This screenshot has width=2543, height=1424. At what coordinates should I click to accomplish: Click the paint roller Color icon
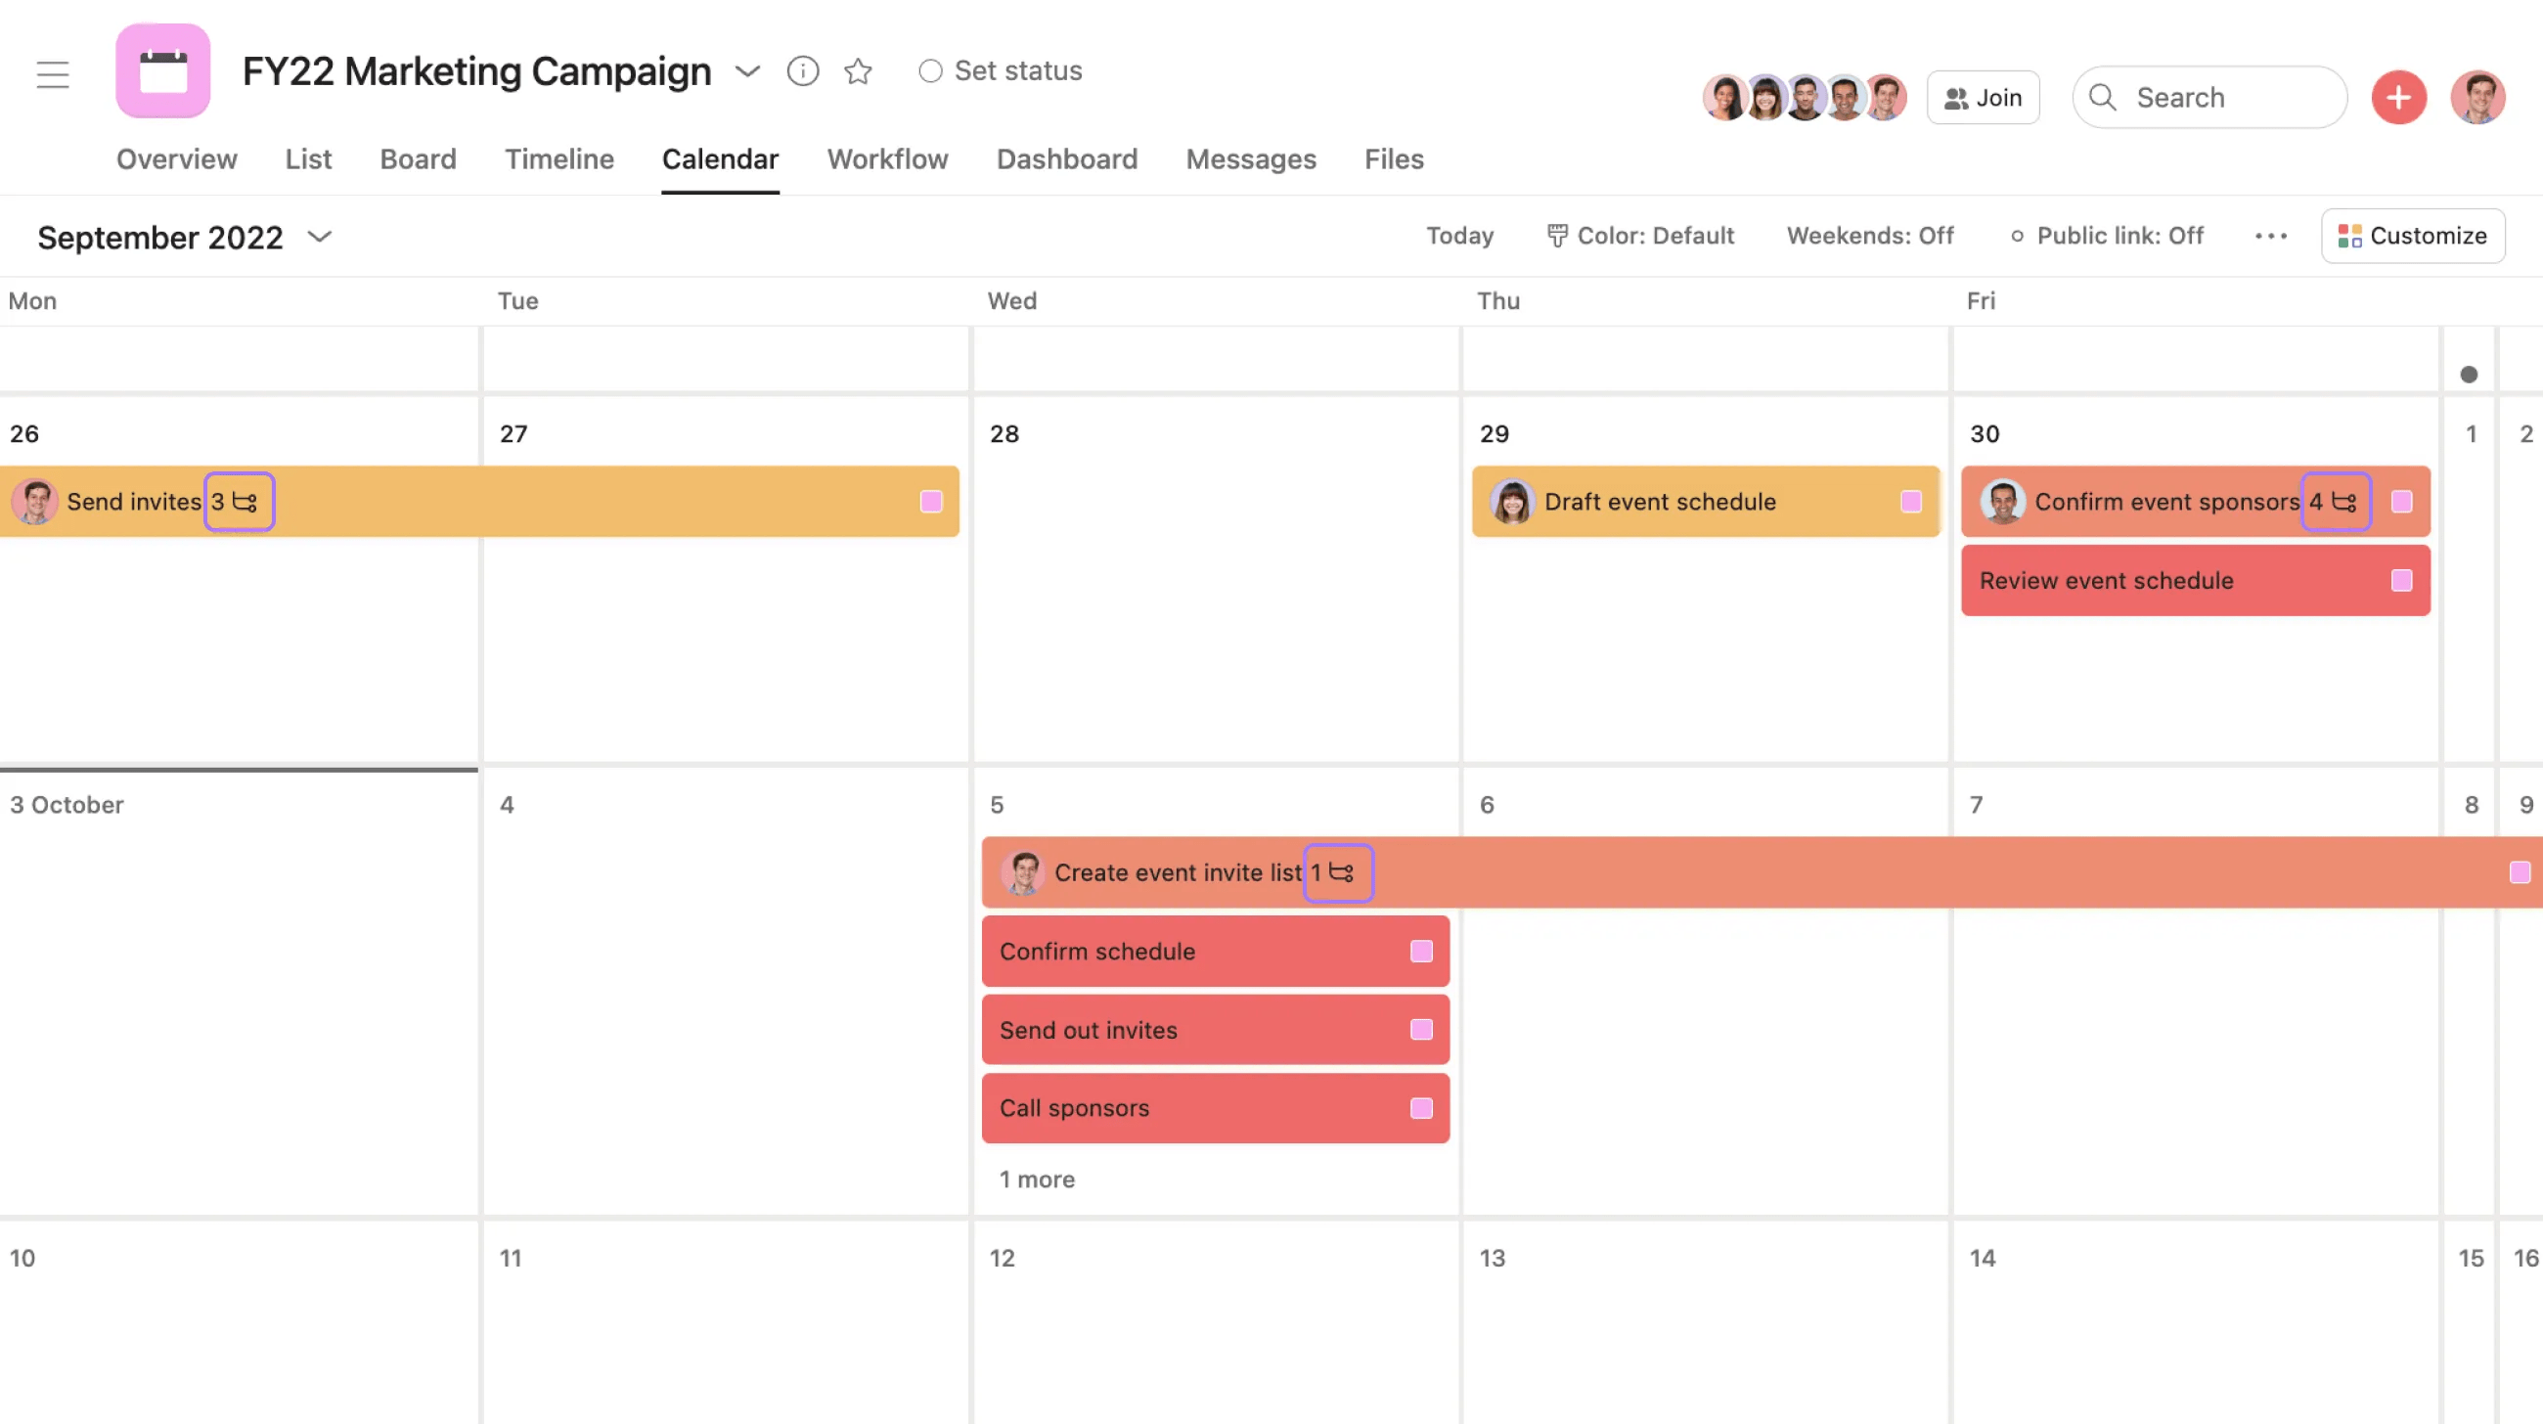(1557, 236)
